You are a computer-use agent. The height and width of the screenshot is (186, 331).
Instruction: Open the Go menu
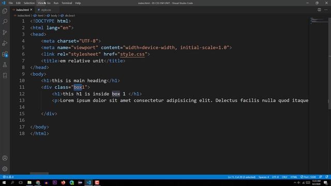pyautogui.click(x=49, y=3)
